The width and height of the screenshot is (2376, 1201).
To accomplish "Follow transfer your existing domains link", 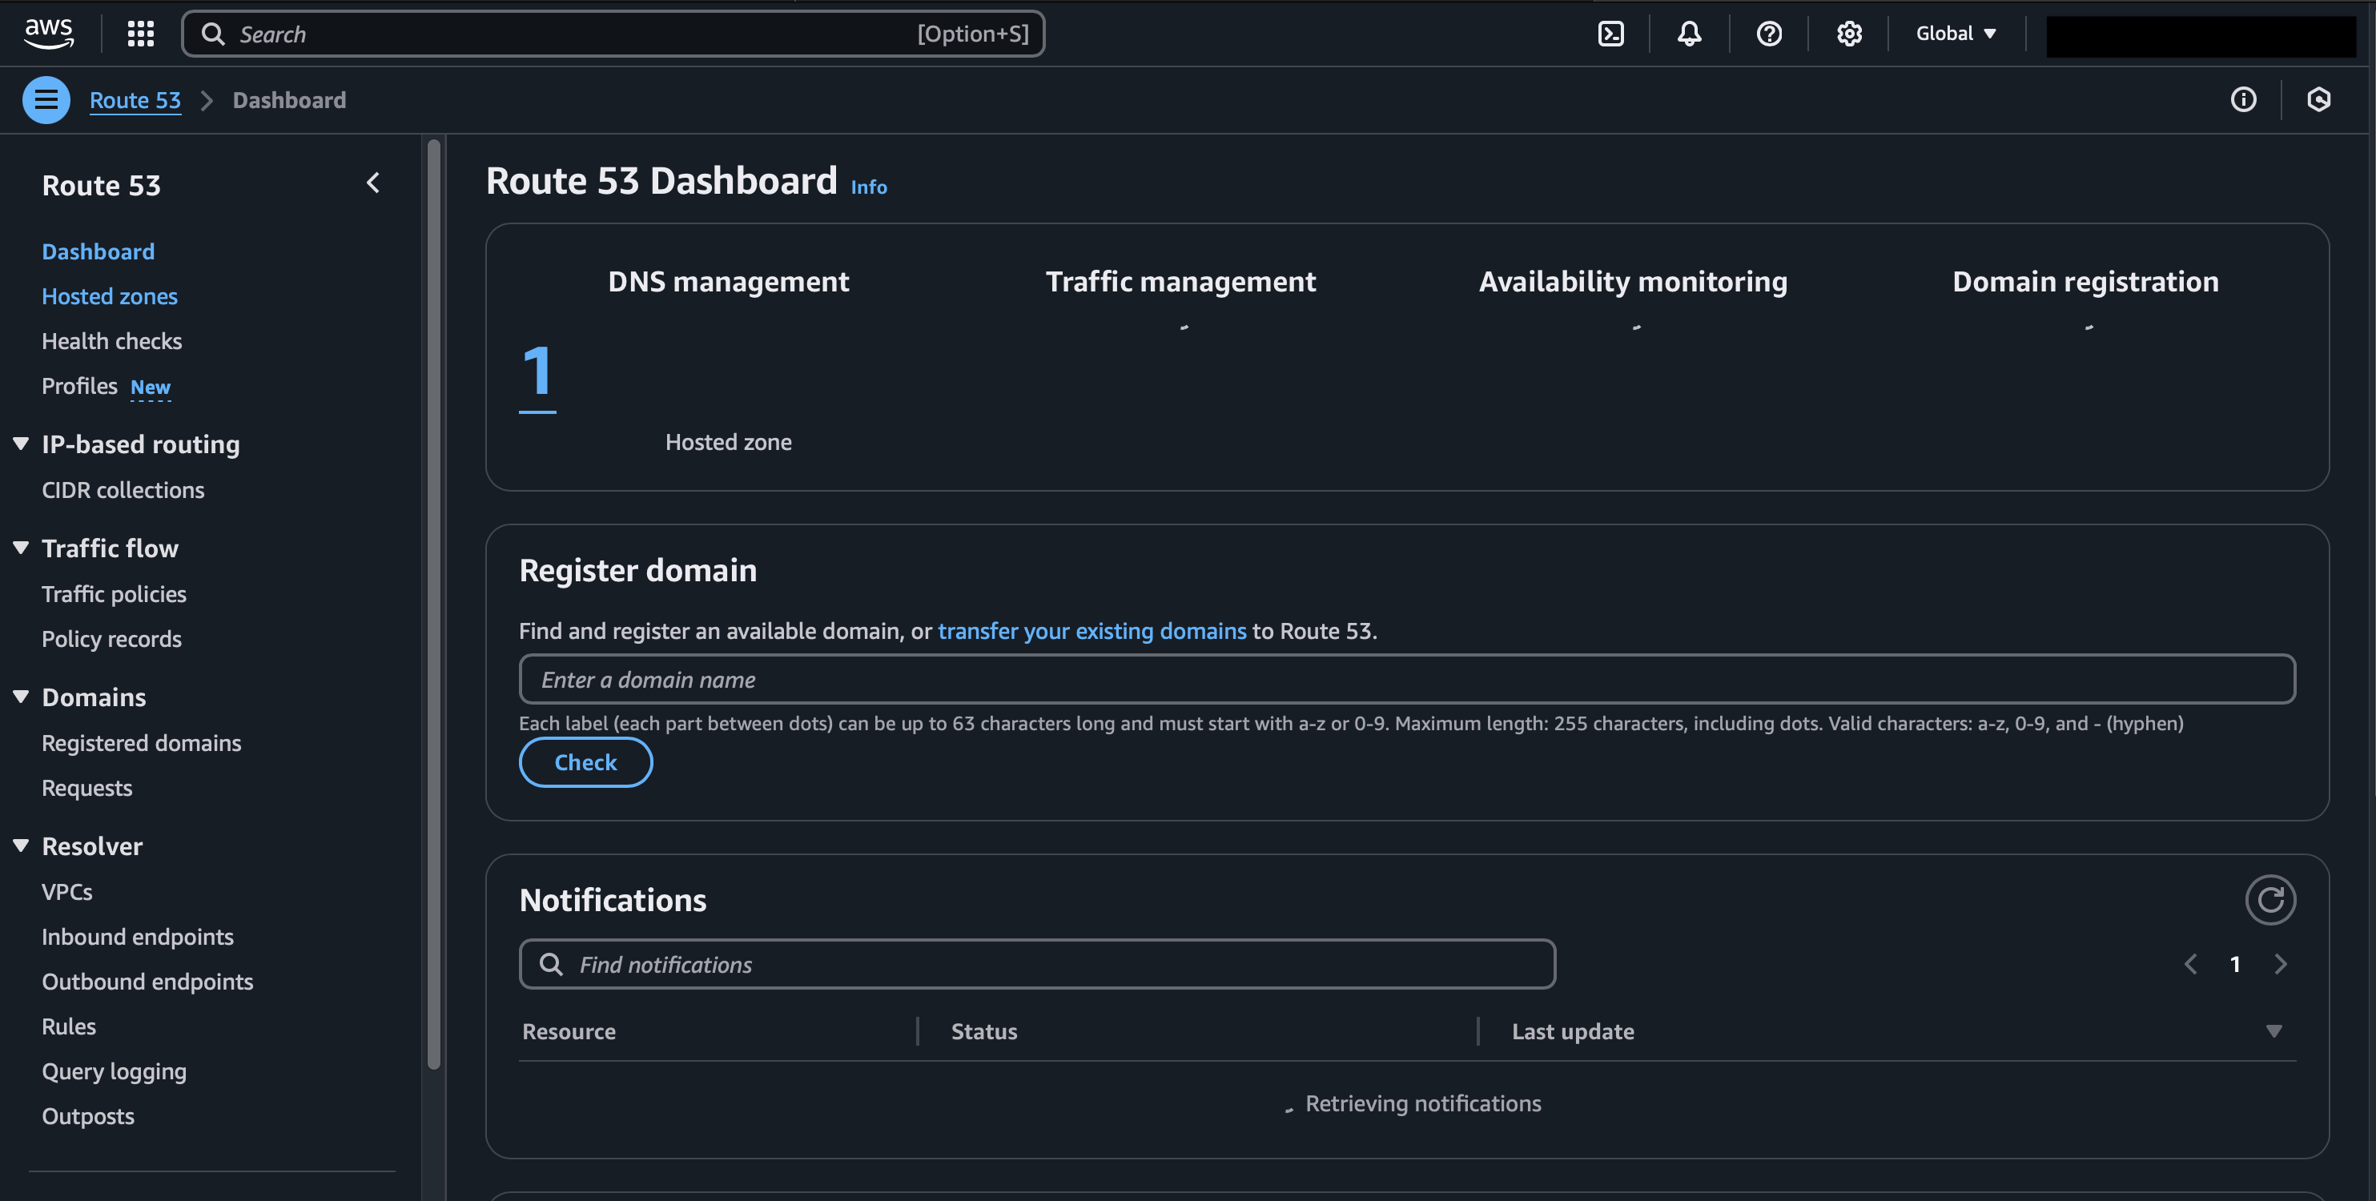I will (x=1092, y=631).
